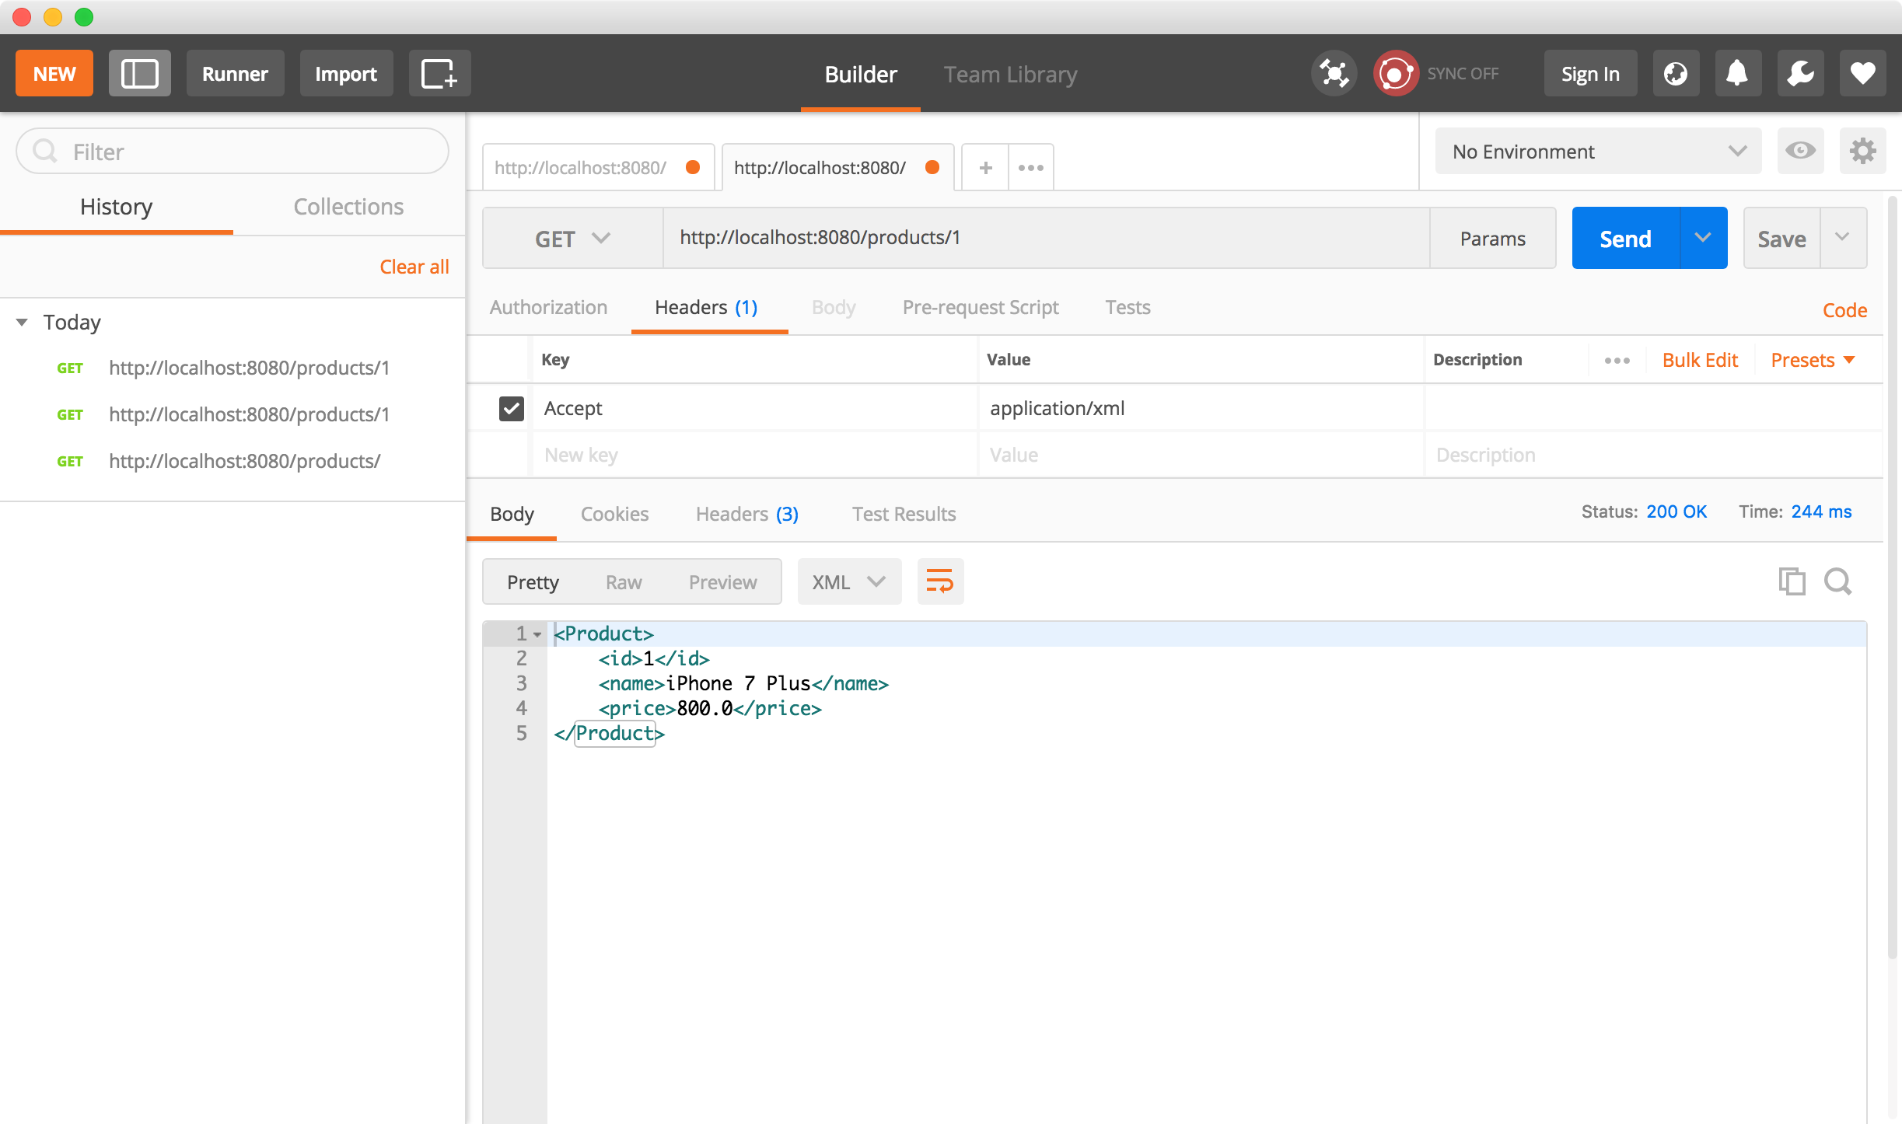Click the Save button
The height and width of the screenshot is (1124, 1902).
pyautogui.click(x=1781, y=238)
